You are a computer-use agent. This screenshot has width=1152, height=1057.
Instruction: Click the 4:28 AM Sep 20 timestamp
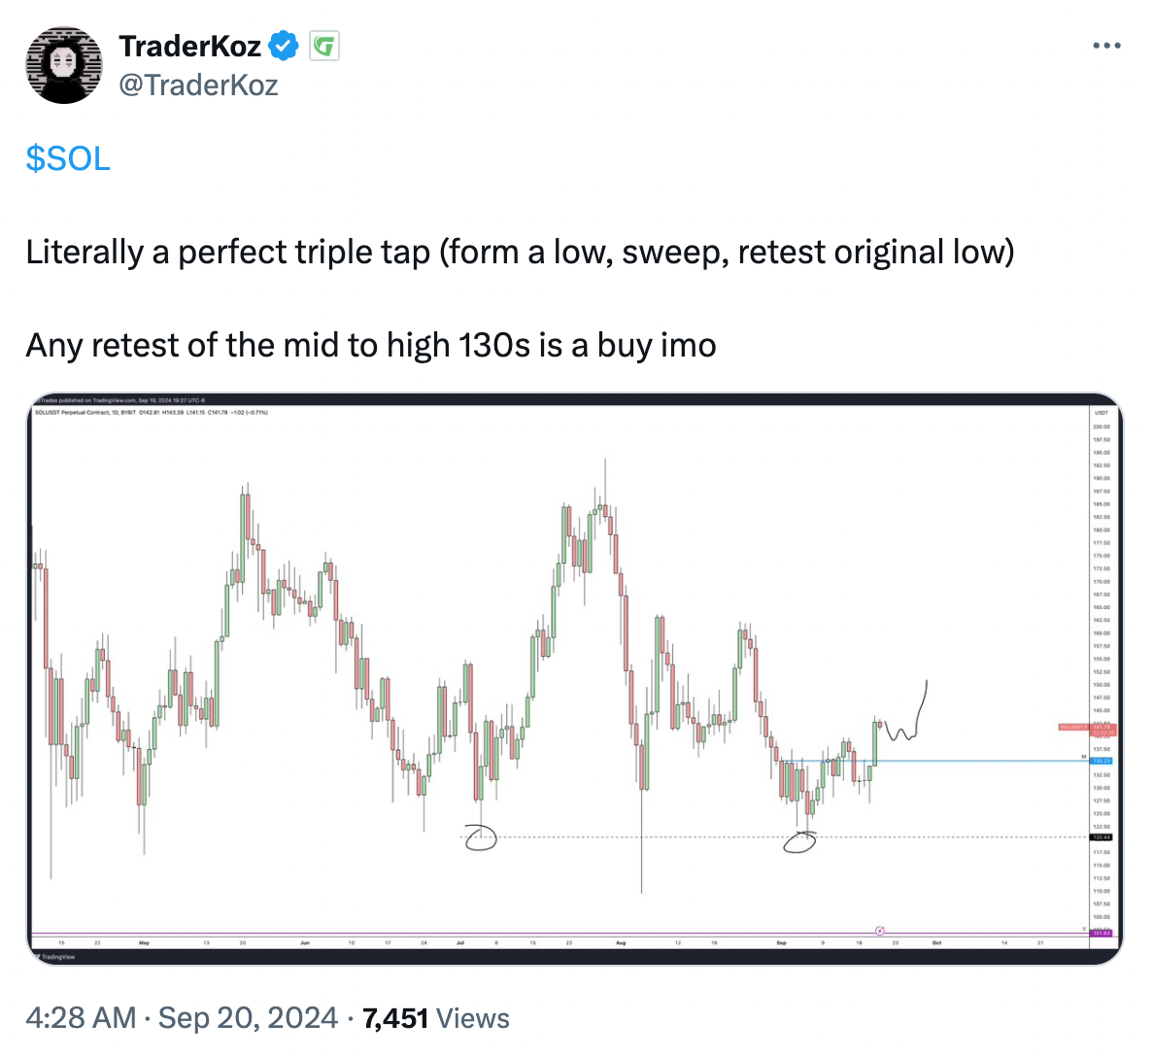point(182,1018)
